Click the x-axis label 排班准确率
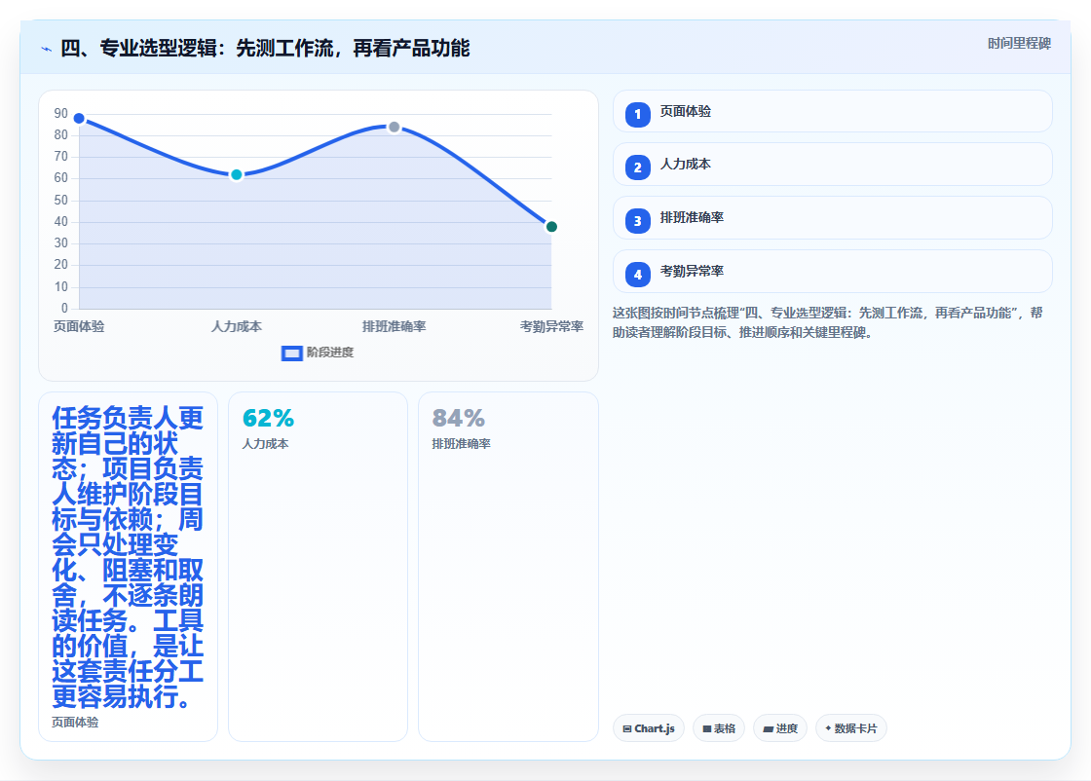Screen dimensions: 1091x781 coord(394,326)
